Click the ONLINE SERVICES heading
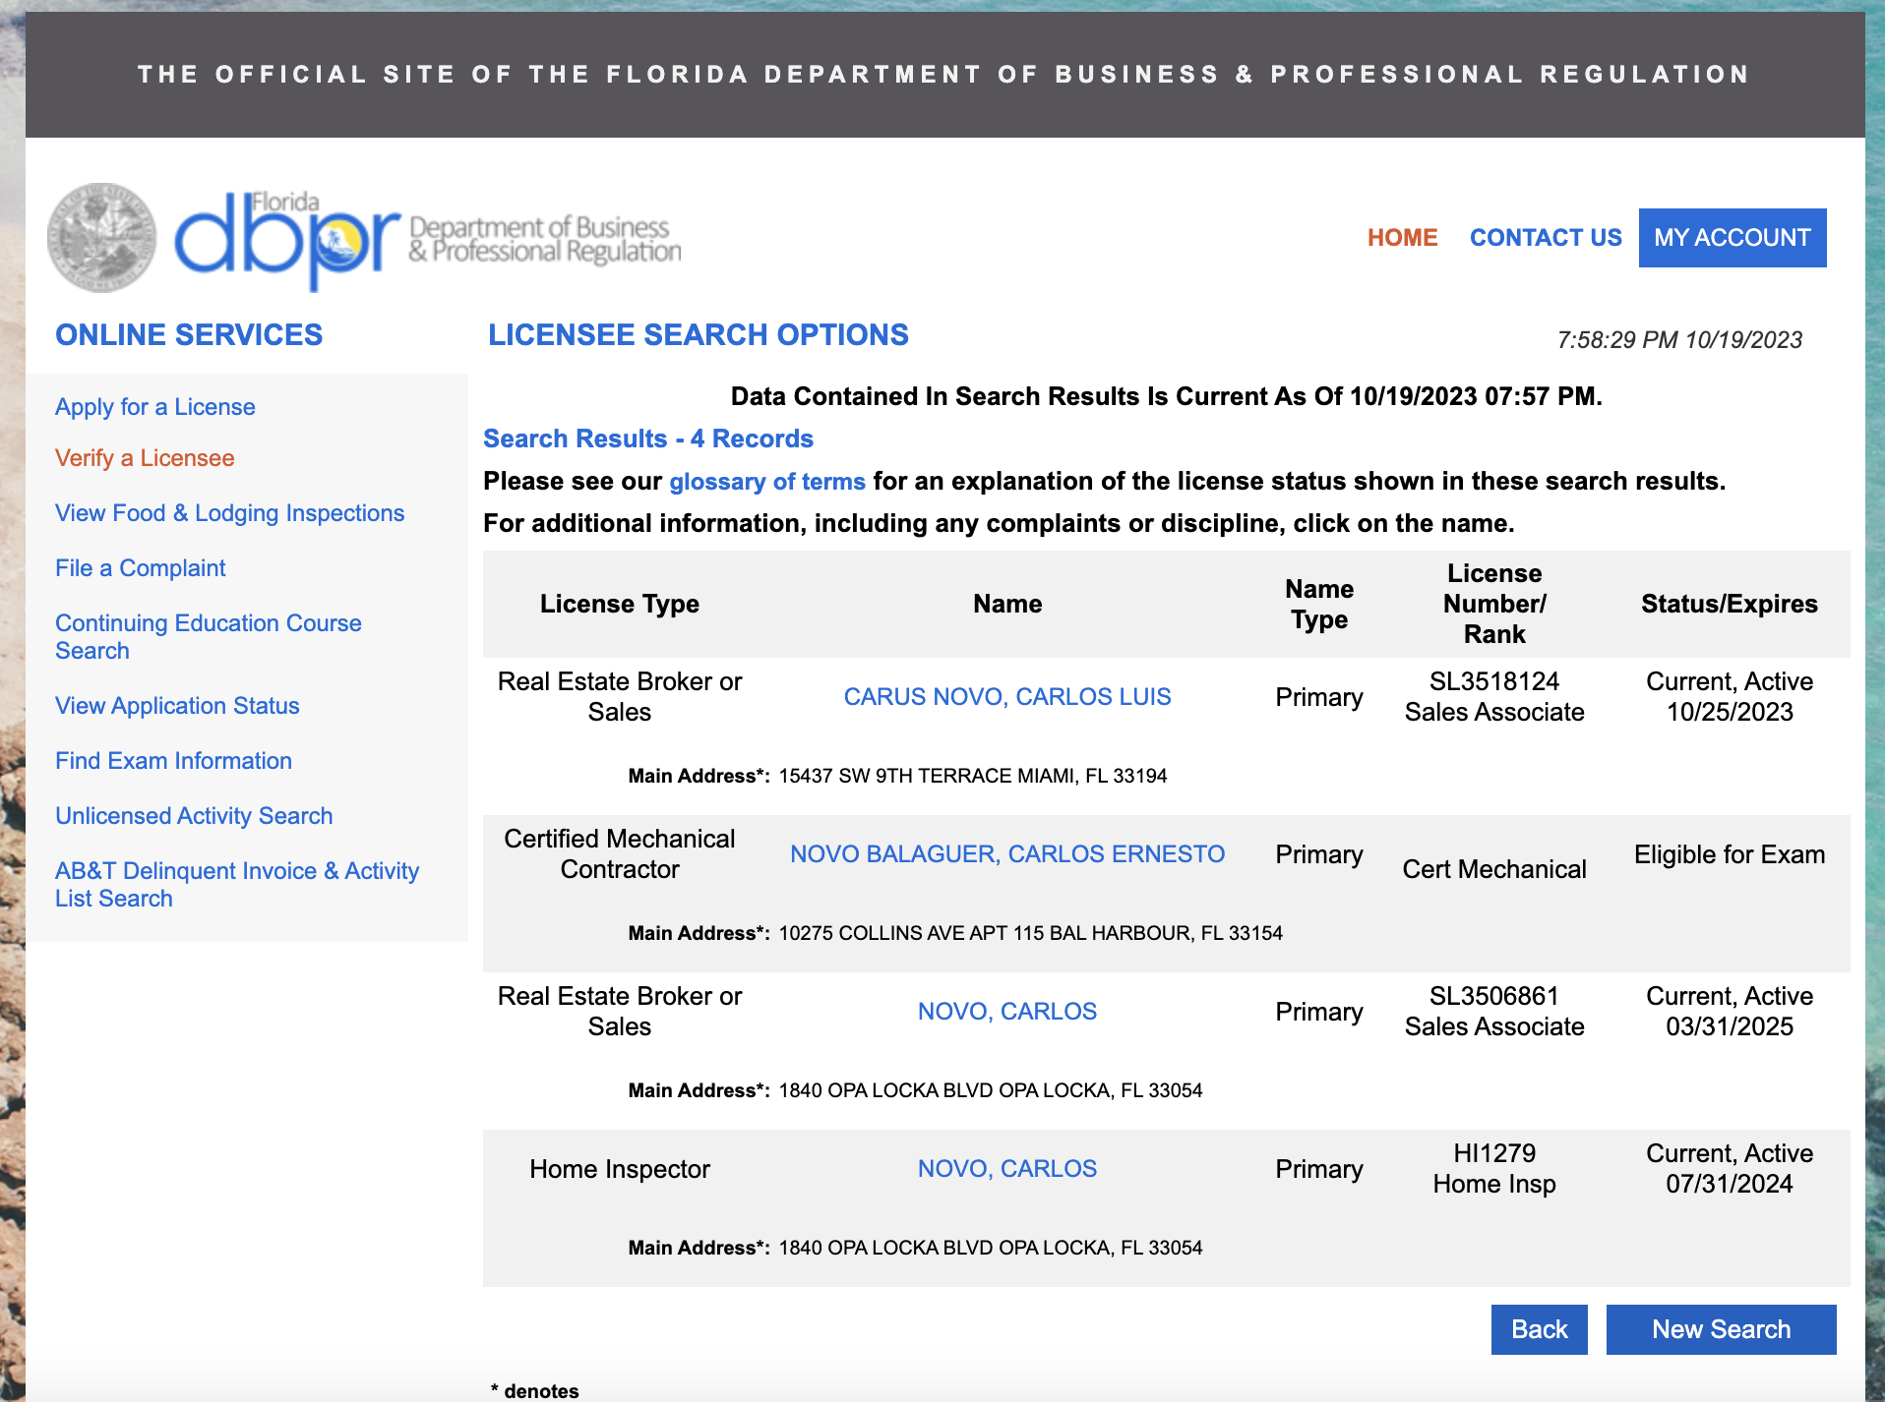Viewport: 1885px width, 1402px height. coord(189,334)
